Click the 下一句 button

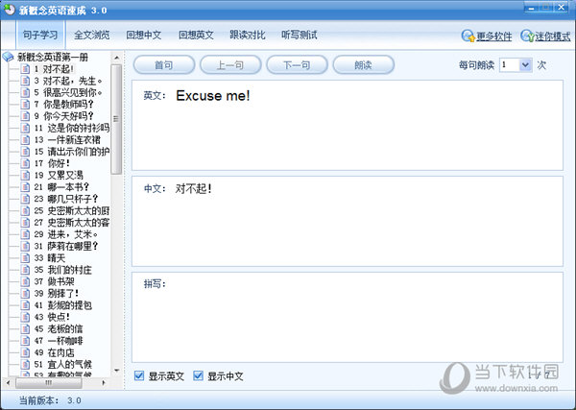(297, 65)
